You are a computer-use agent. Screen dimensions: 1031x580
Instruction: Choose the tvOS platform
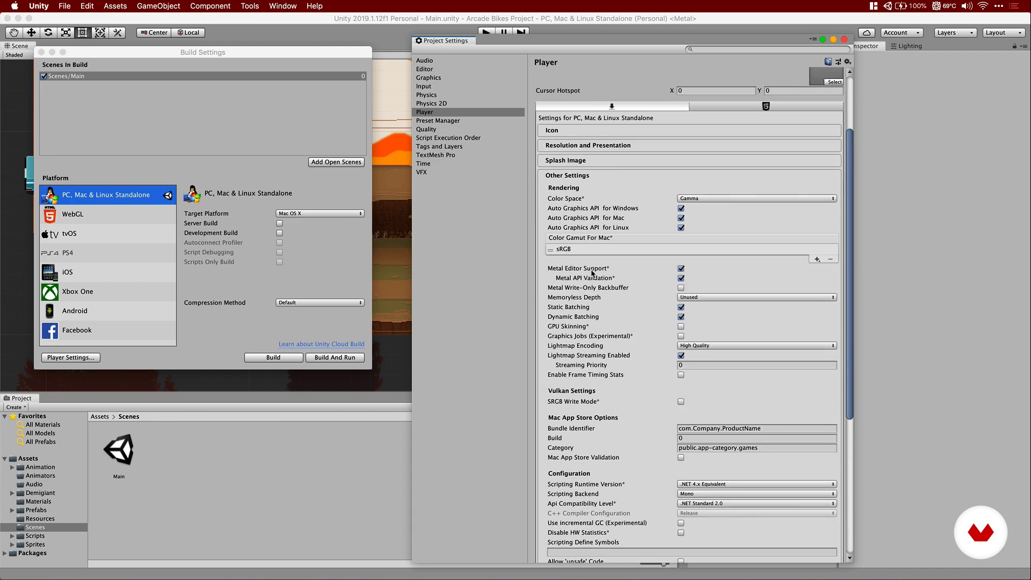click(107, 234)
